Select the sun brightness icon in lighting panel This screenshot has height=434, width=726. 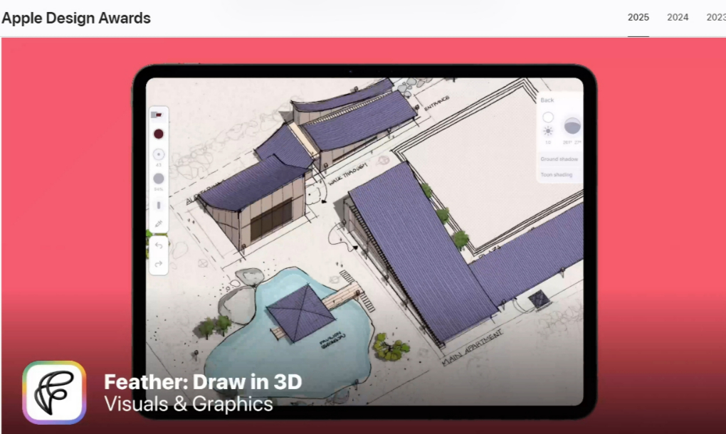[x=548, y=131]
